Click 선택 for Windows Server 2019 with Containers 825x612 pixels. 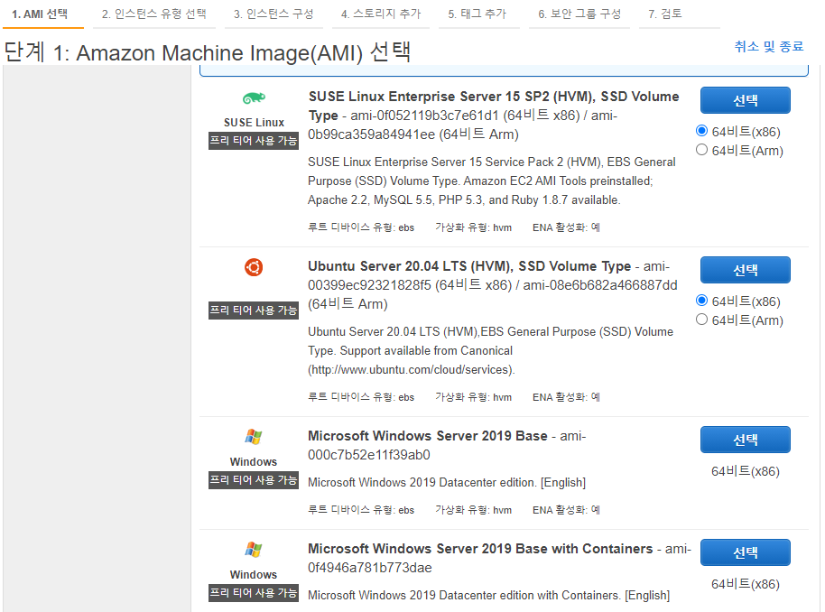(x=745, y=552)
